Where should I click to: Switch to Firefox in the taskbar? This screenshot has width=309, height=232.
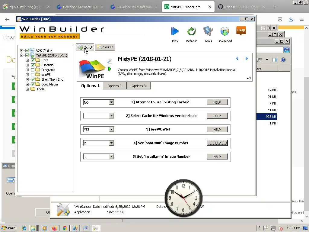coord(54,228)
